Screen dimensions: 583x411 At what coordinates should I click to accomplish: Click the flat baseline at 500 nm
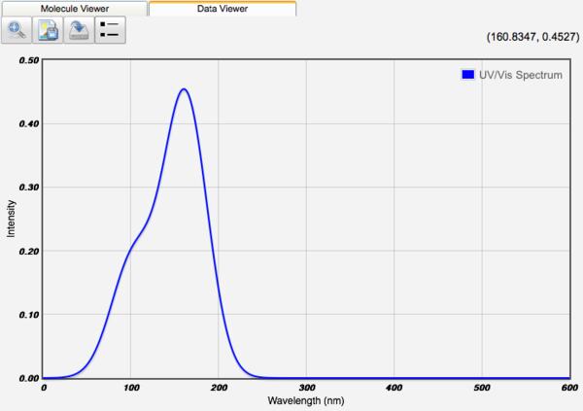pos(481,377)
